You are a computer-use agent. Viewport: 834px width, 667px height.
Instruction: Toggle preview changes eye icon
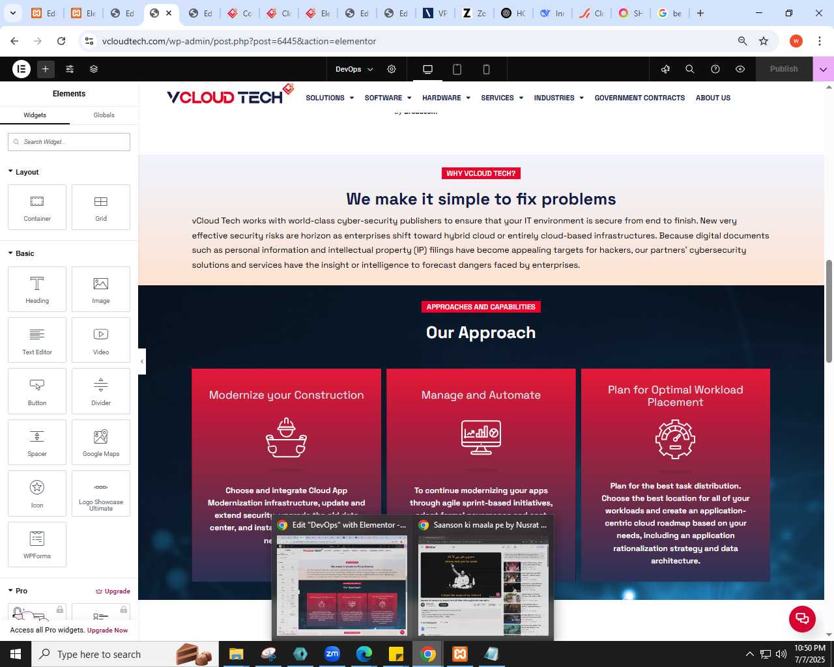[x=740, y=69]
